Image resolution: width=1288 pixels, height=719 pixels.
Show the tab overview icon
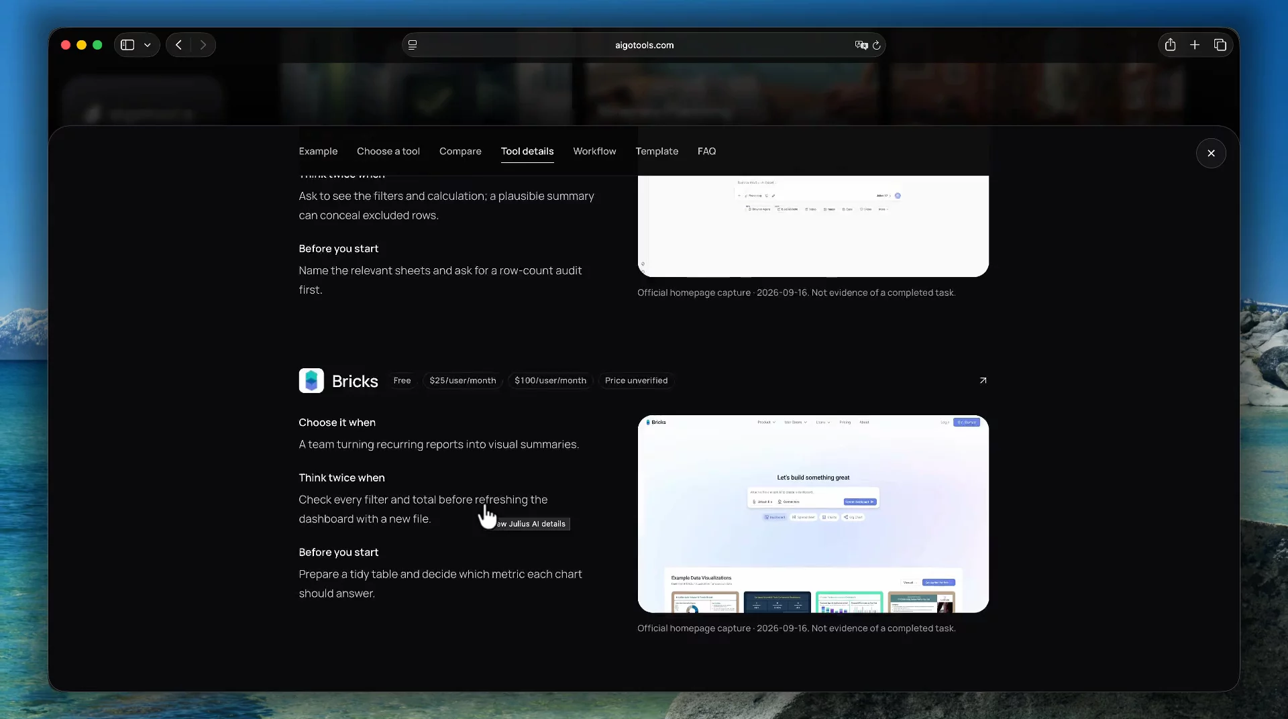point(1220,45)
